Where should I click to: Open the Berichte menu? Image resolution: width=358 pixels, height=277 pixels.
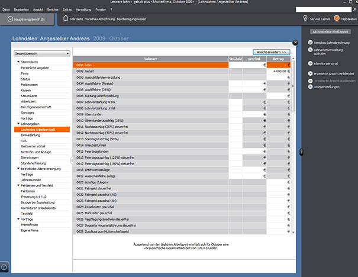(52, 9)
